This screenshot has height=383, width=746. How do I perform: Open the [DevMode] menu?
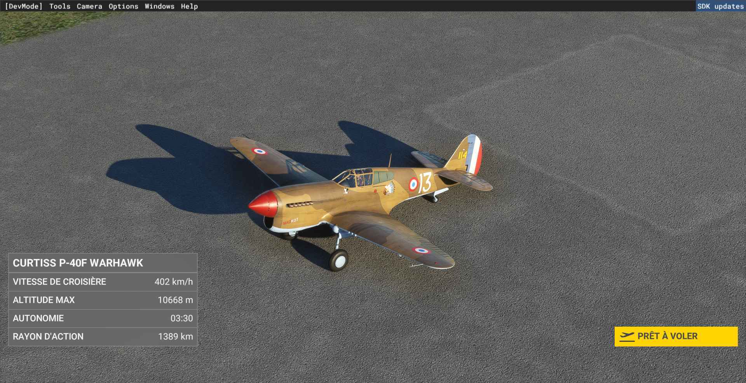[x=23, y=6]
